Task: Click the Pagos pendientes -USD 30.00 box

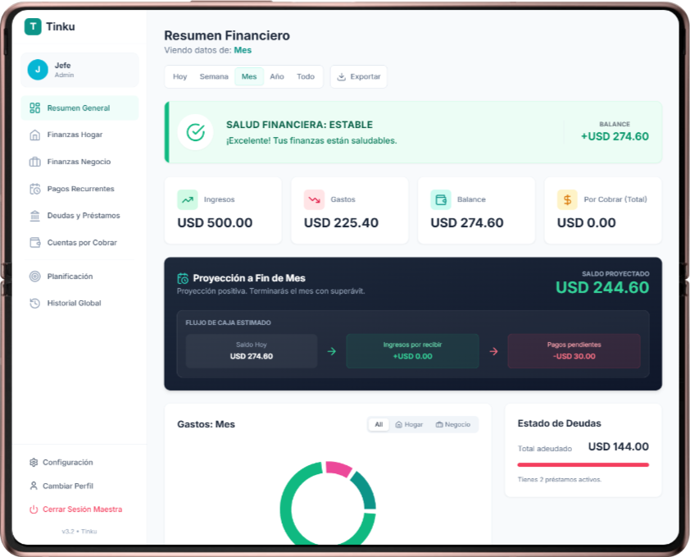Action: tap(574, 351)
